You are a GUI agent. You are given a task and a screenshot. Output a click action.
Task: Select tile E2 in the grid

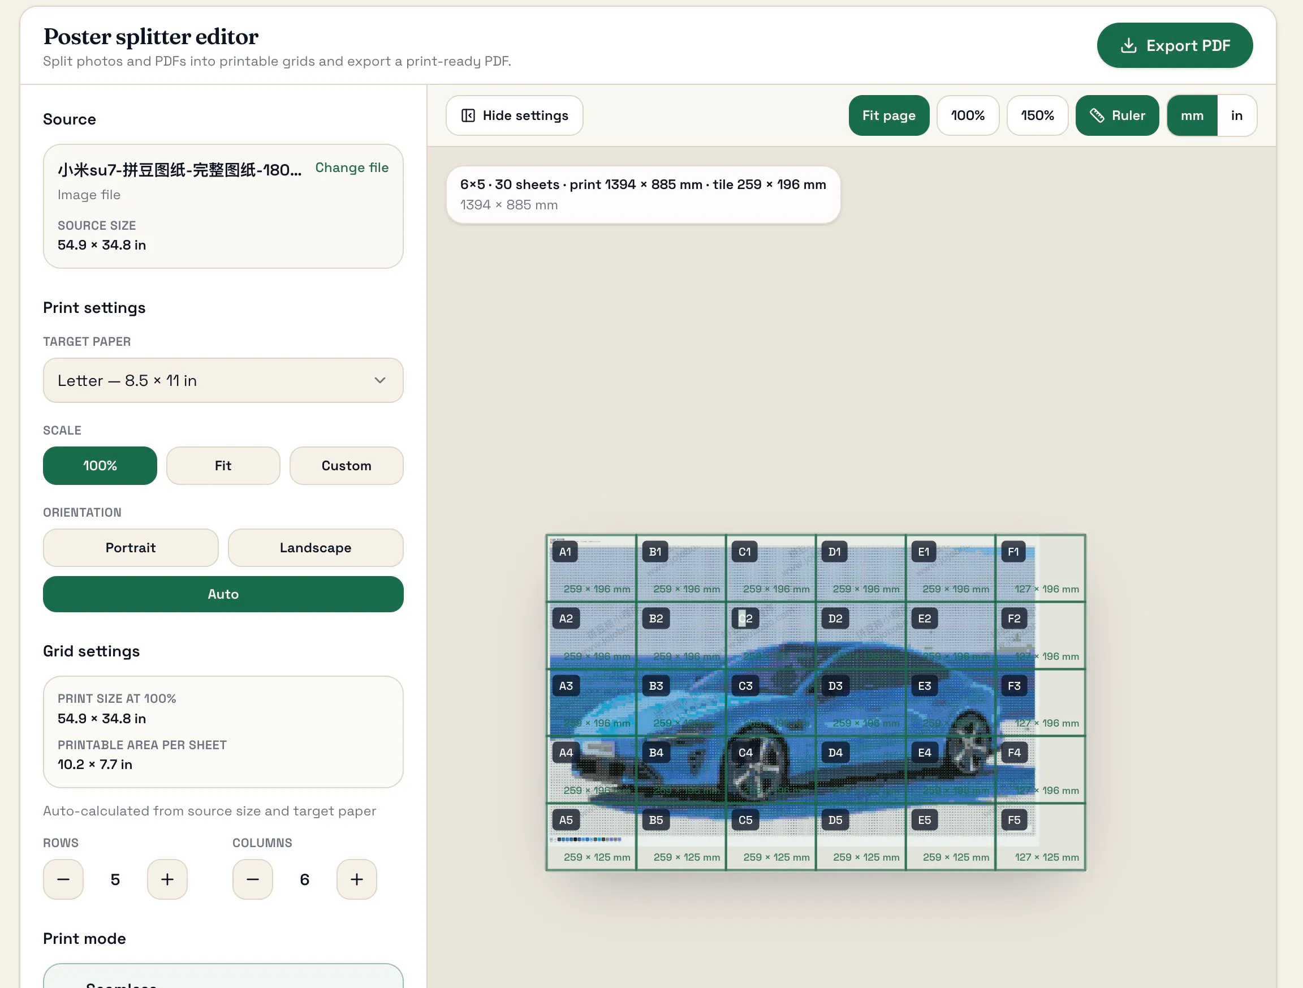pos(951,635)
